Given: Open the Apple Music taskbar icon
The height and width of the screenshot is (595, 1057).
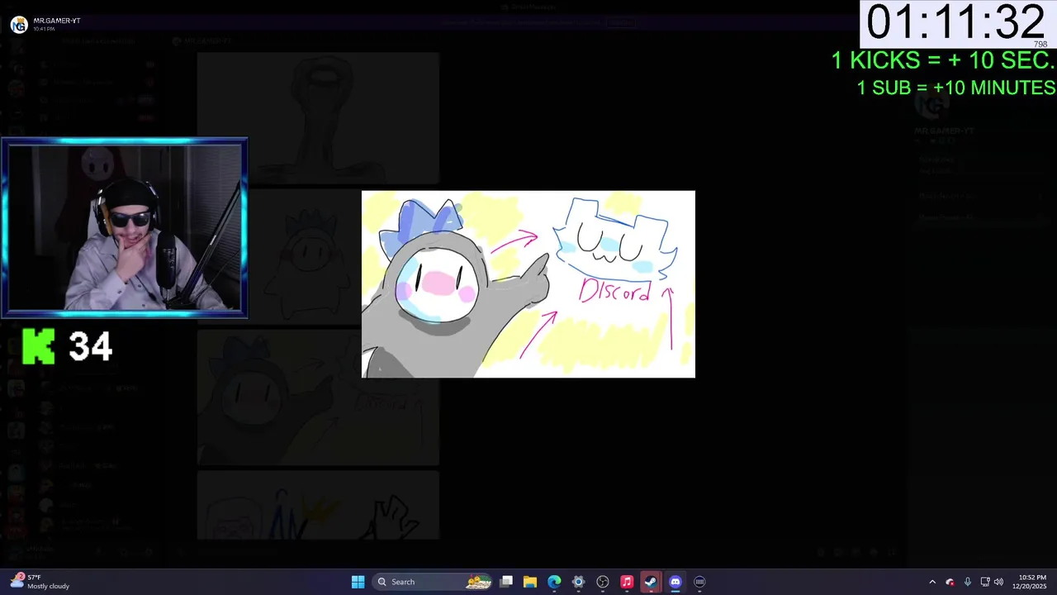Looking at the screenshot, I should click(627, 582).
